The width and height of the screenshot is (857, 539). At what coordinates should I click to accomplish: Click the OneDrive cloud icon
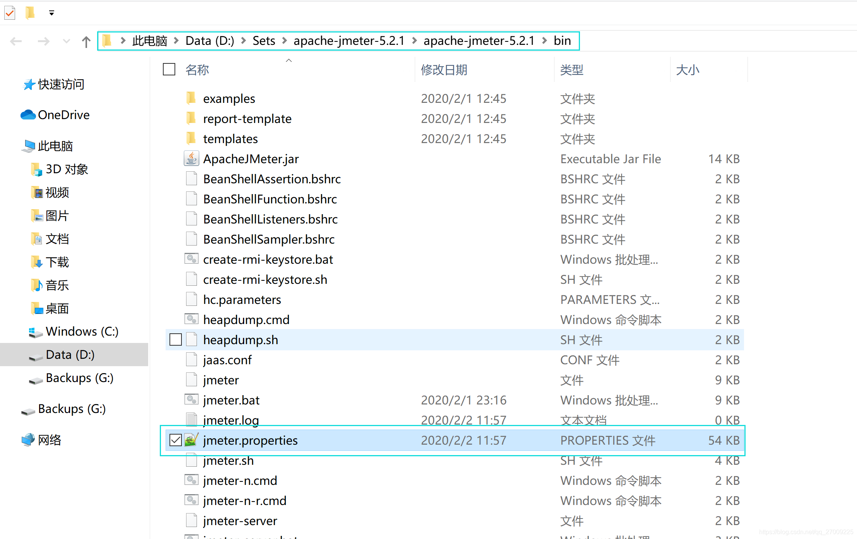pos(28,115)
